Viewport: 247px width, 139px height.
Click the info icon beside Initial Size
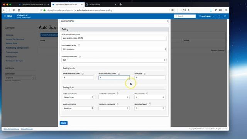(145, 74)
